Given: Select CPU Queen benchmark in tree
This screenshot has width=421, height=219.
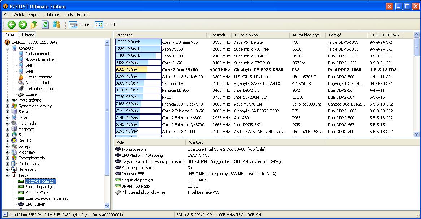Looking at the screenshot, I should click(35, 204).
